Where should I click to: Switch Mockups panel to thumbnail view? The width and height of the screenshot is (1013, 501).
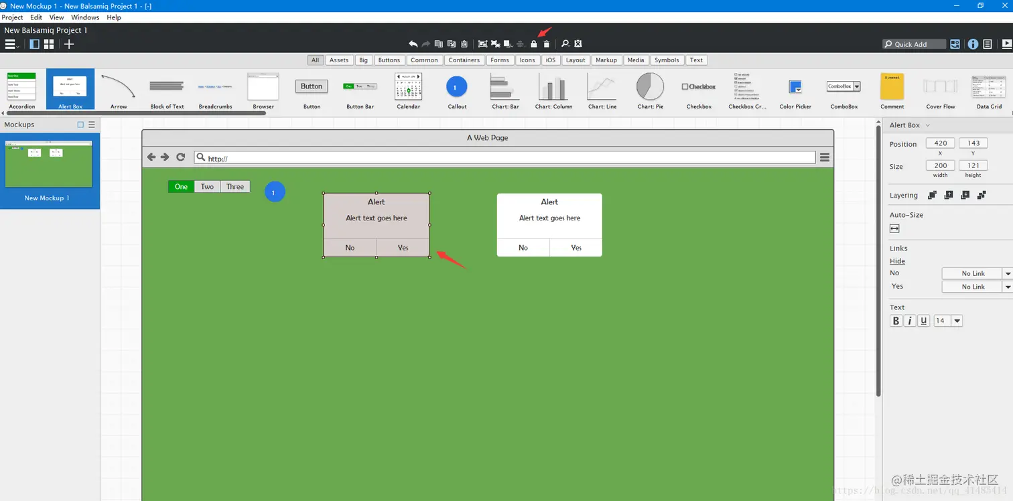pos(80,125)
